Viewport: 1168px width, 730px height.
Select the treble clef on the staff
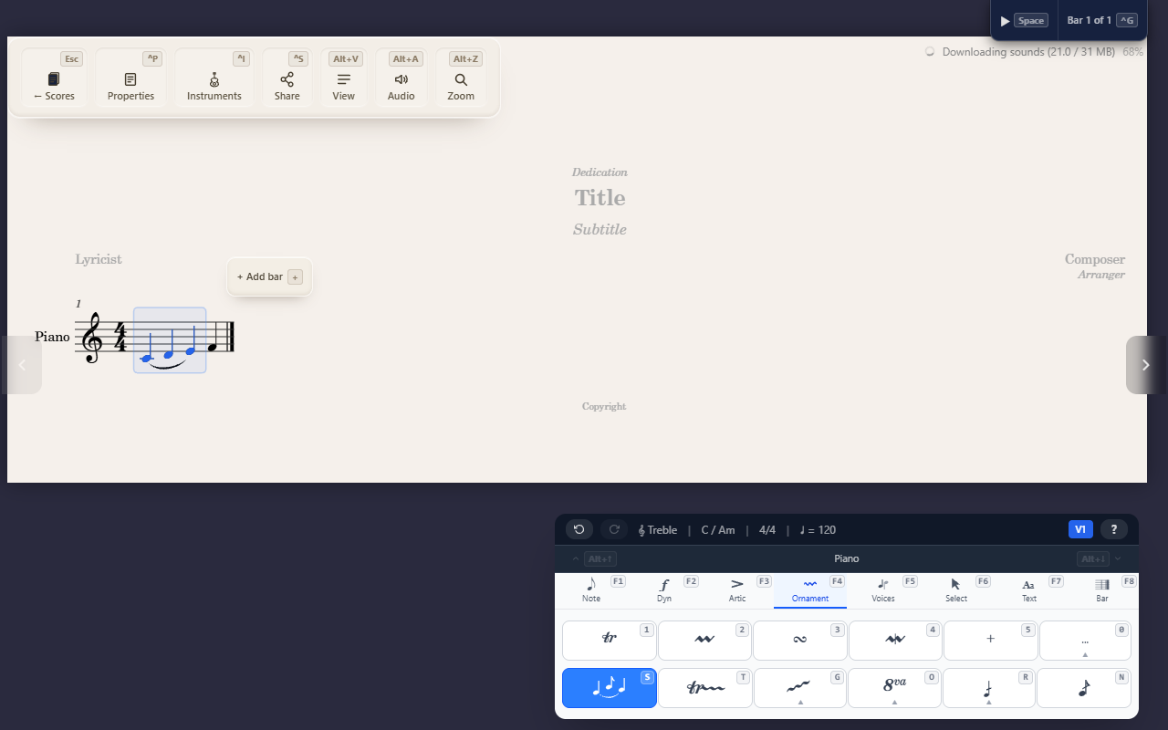(x=92, y=338)
